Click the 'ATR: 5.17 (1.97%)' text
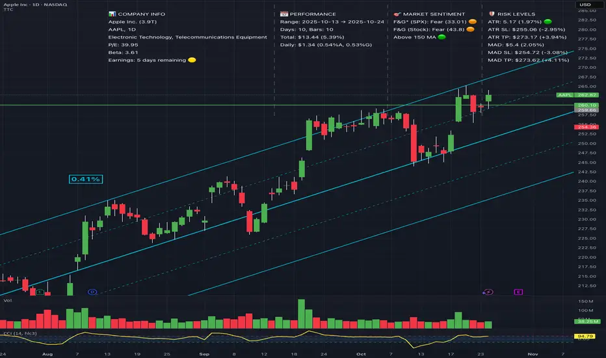Screen dimensions: 606x358 click(515, 21)
